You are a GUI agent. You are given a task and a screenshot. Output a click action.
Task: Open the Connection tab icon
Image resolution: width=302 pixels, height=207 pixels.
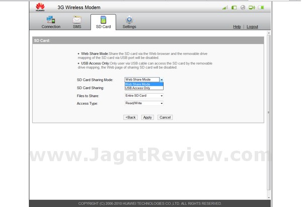(x=51, y=20)
